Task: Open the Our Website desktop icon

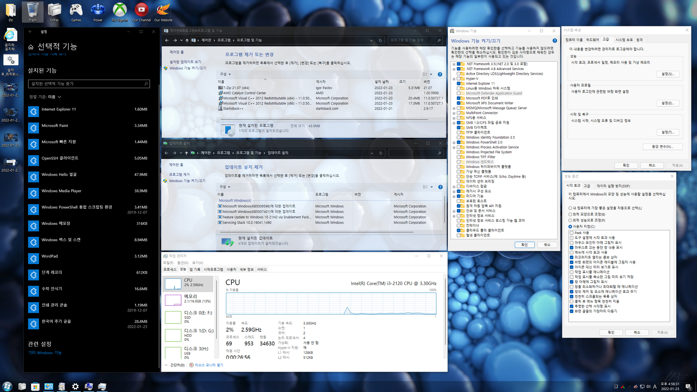Action: tap(163, 12)
